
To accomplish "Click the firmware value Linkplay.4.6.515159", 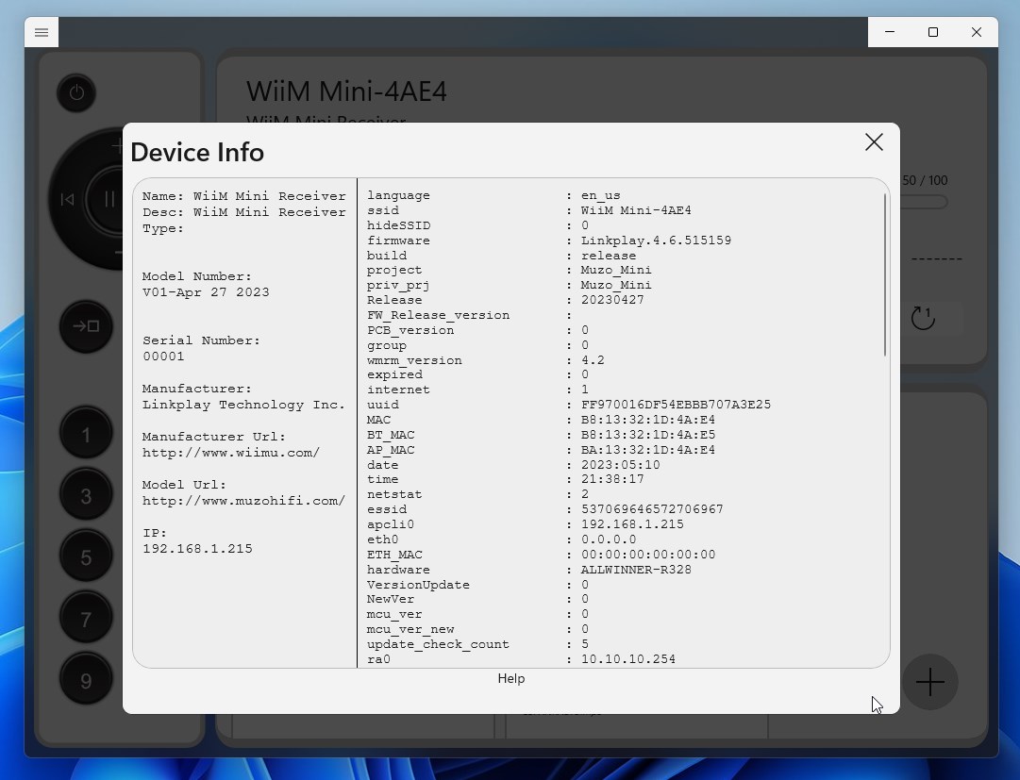I will click(x=656, y=241).
